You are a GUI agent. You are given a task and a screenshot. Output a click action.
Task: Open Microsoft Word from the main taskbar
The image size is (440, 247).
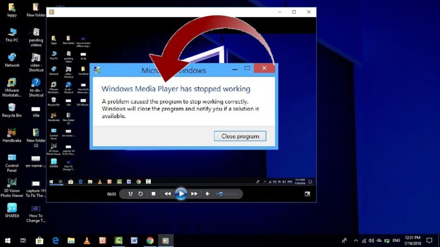tap(134, 241)
